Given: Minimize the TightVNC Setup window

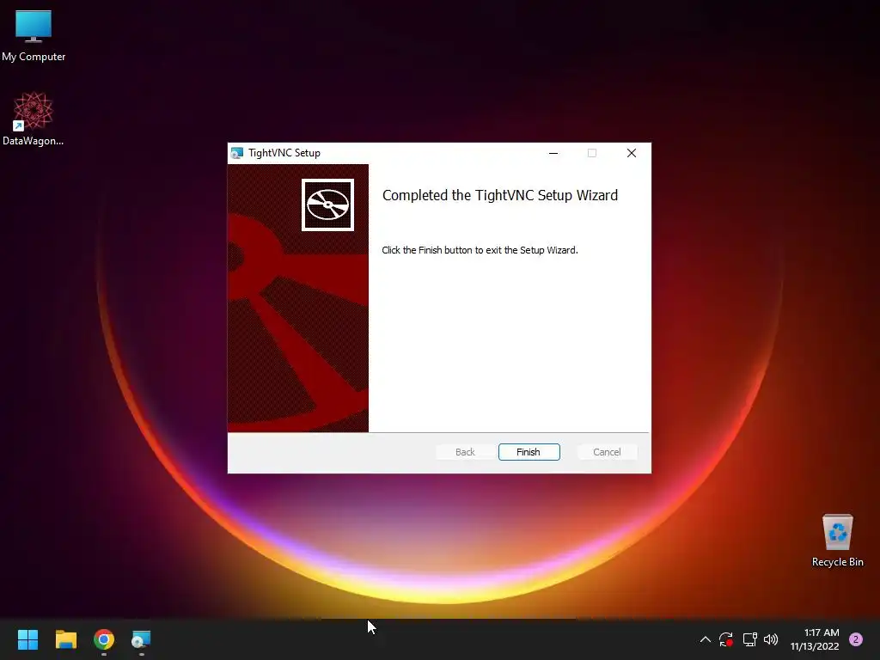Looking at the screenshot, I should click(x=553, y=153).
